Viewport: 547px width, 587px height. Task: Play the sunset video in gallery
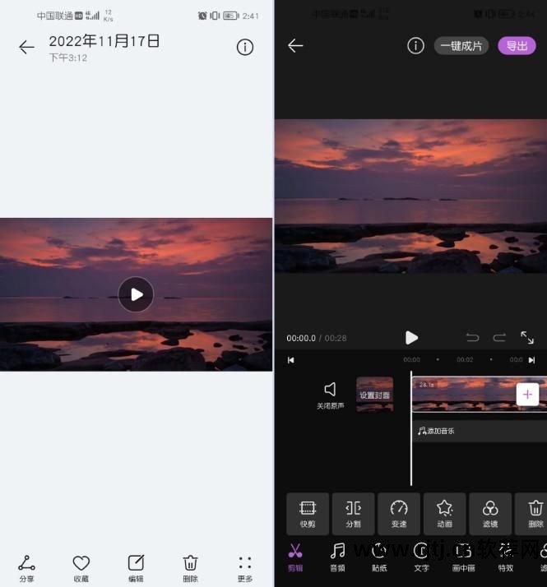(136, 294)
